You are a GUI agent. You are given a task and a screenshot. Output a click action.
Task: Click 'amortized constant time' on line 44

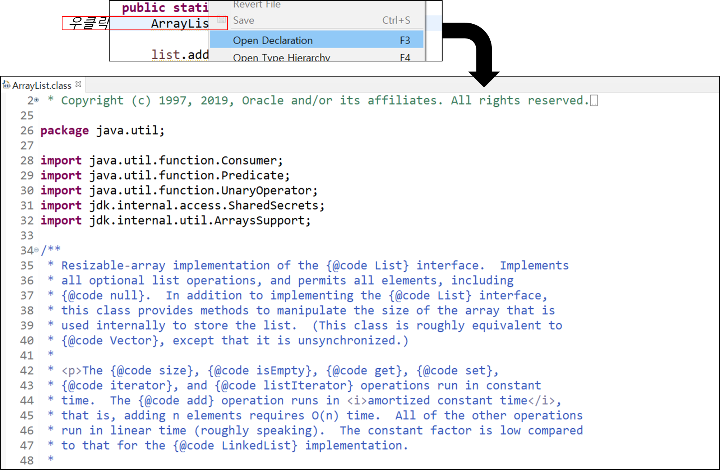[x=448, y=401]
